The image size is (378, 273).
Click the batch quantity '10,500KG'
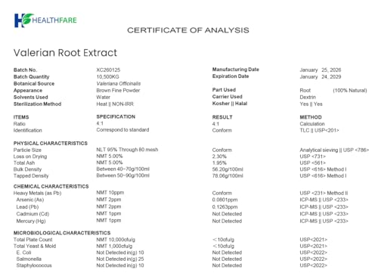pos(107,76)
